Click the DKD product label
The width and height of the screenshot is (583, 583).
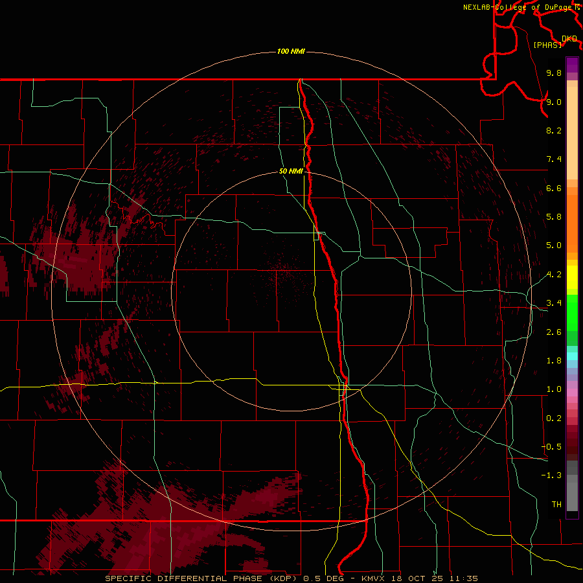pyautogui.click(x=569, y=39)
